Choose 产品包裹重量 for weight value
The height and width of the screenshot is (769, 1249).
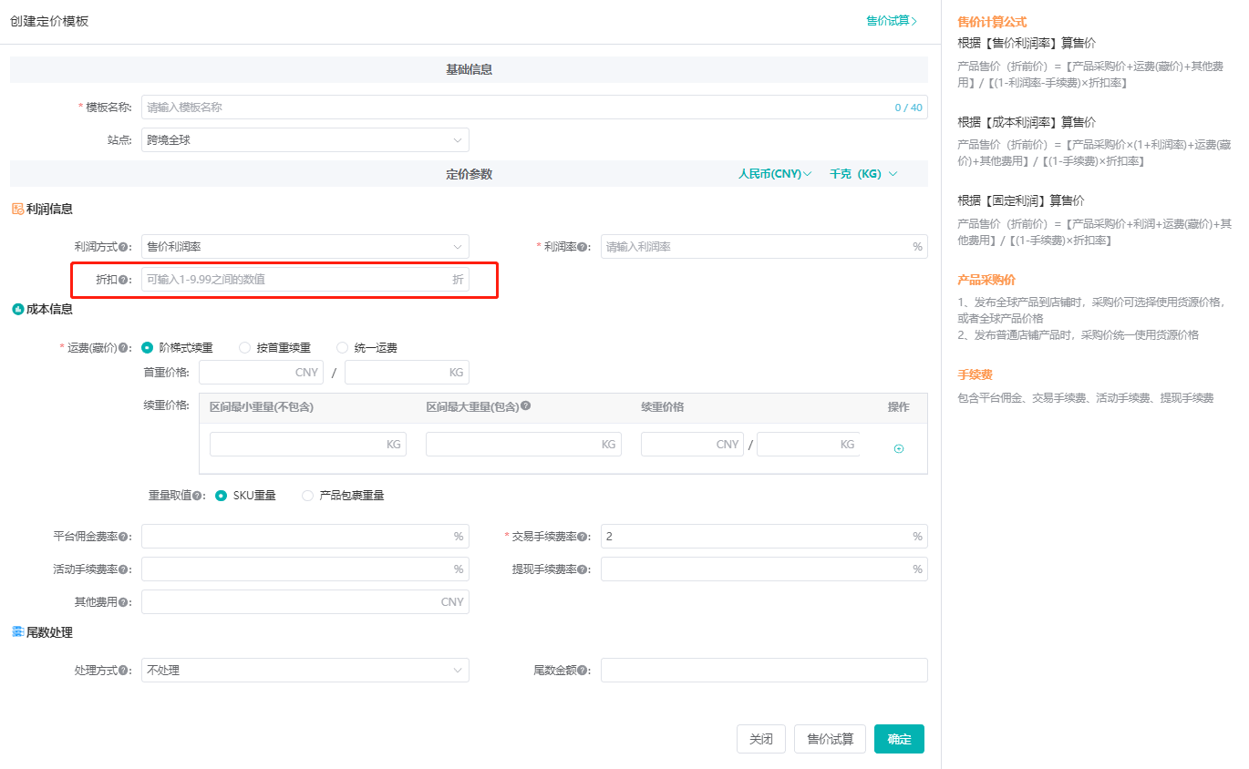click(x=308, y=496)
